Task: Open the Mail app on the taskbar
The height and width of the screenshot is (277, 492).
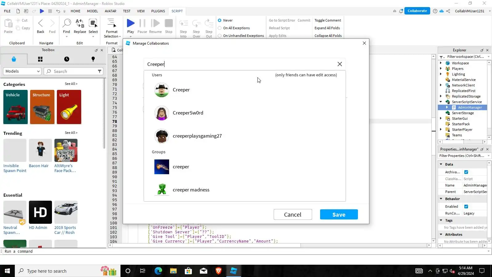Action: pos(204,271)
